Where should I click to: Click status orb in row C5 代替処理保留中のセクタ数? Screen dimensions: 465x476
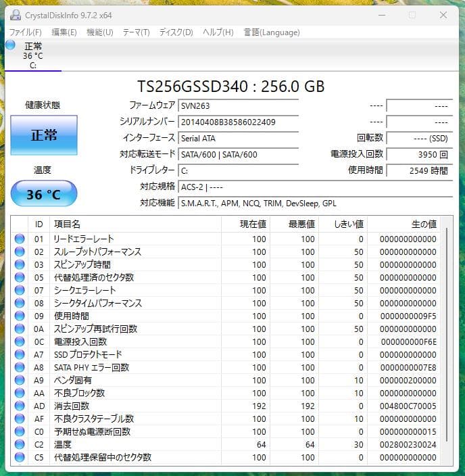tap(20, 457)
